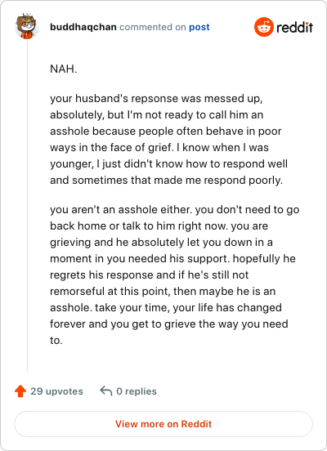This screenshot has width=327, height=451.
Task: Click the line "ways in the face of grief"
Action: (x=159, y=148)
